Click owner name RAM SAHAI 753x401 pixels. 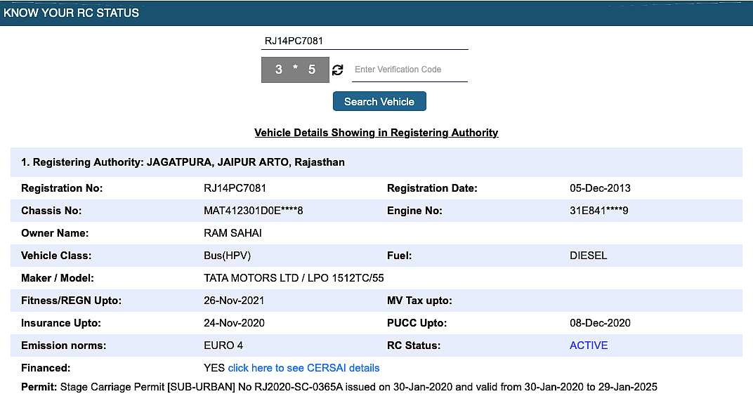[233, 233]
